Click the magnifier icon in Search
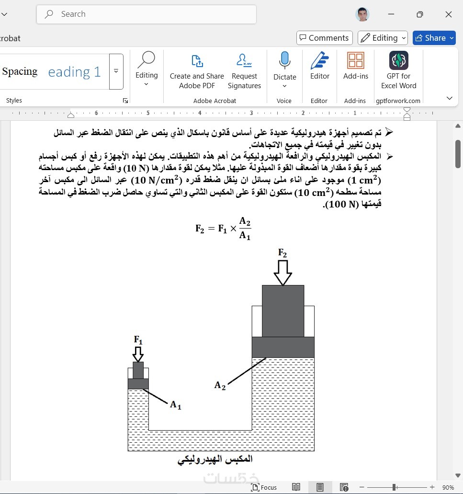 click(x=49, y=14)
